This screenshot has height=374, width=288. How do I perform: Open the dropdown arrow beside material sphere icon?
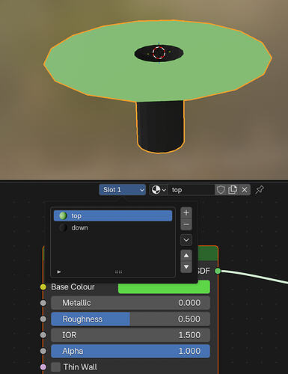pos(164,190)
